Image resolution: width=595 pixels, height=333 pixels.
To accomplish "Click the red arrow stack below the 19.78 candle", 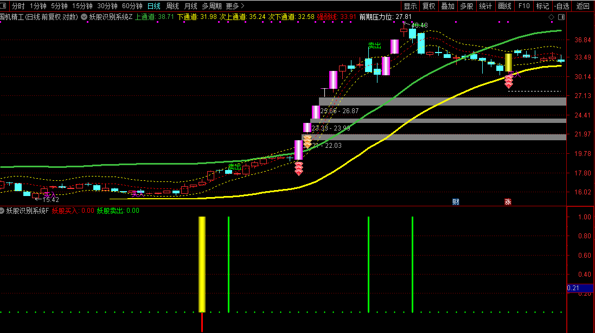I will coord(299,169).
